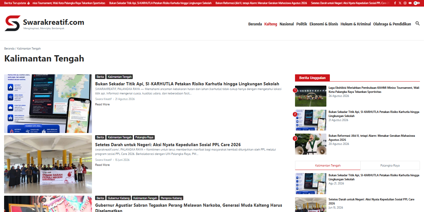Click ticker headline Setetes Darah untuk Negeri in top bar

click(x=351, y=3)
